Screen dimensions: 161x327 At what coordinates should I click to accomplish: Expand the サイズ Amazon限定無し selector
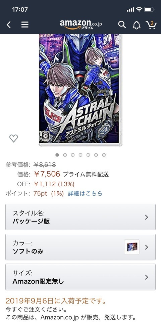pos(80,277)
